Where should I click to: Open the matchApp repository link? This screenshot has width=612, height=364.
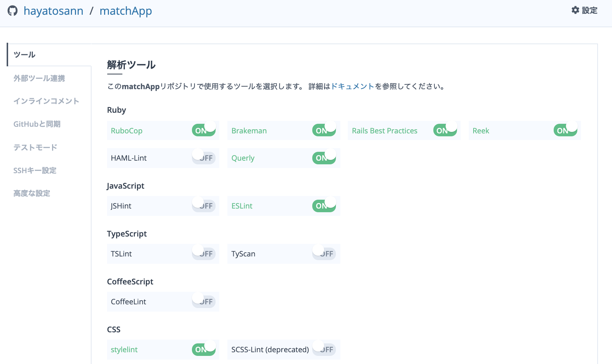pyautogui.click(x=126, y=11)
